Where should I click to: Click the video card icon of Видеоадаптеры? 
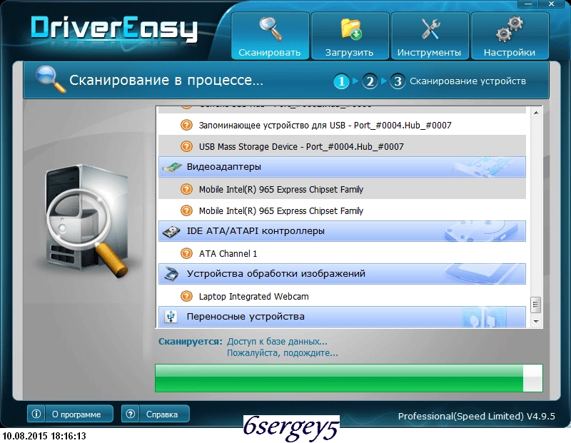point(172,167)
